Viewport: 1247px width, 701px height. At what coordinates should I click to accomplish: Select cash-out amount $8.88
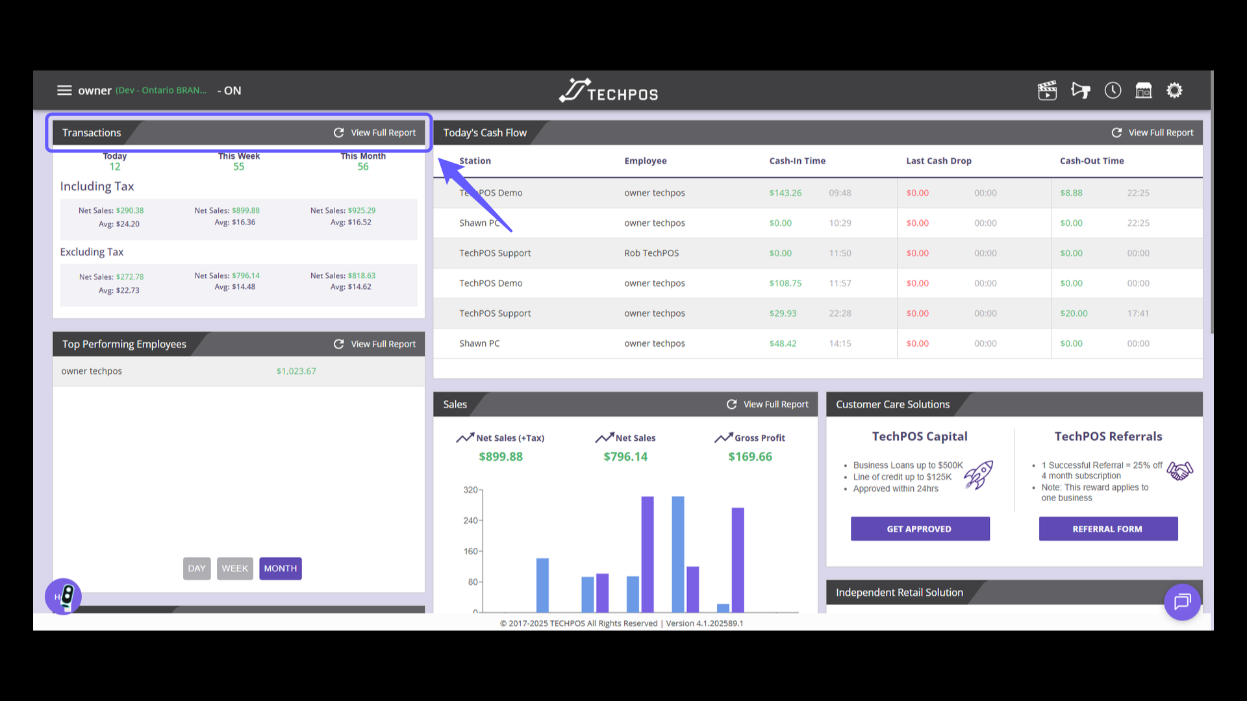pyautogui.click(x=1071, y=193)
